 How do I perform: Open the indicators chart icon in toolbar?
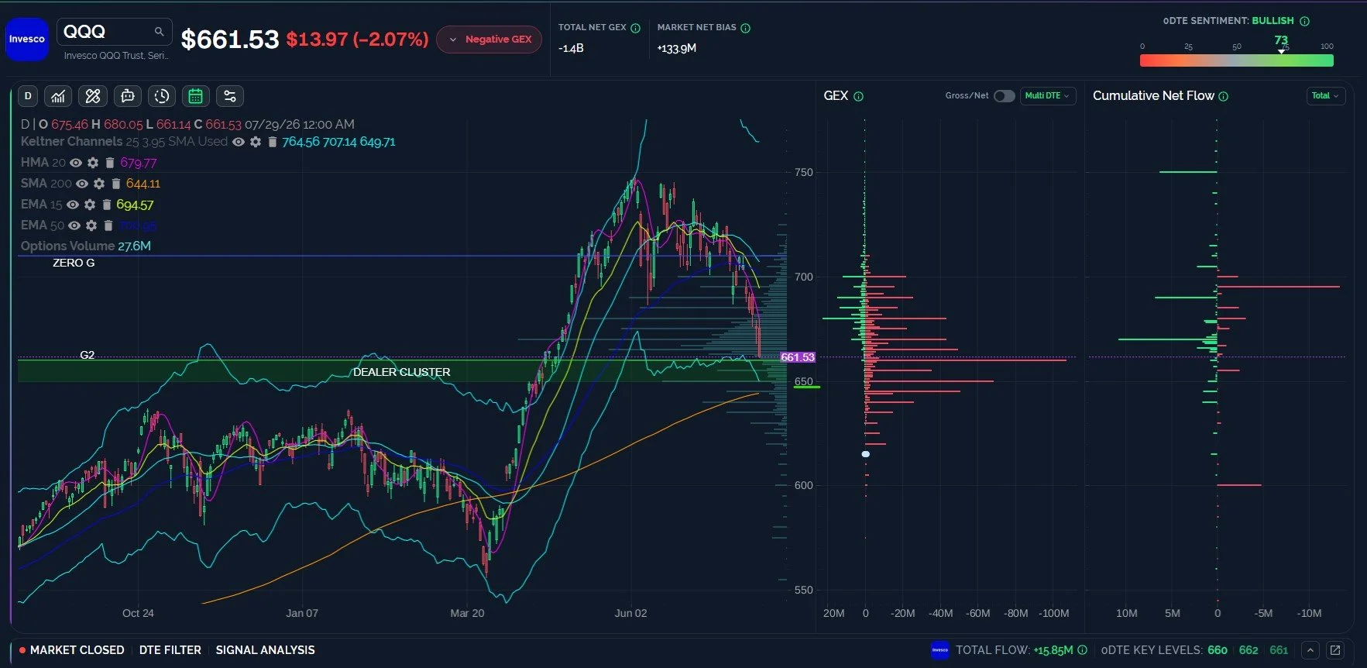(58, 96)
